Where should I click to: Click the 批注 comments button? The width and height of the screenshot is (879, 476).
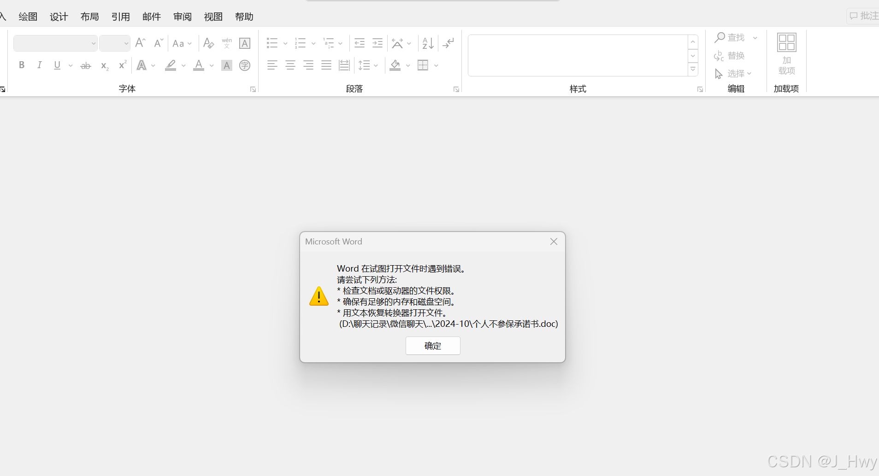[x=864, y=16]
